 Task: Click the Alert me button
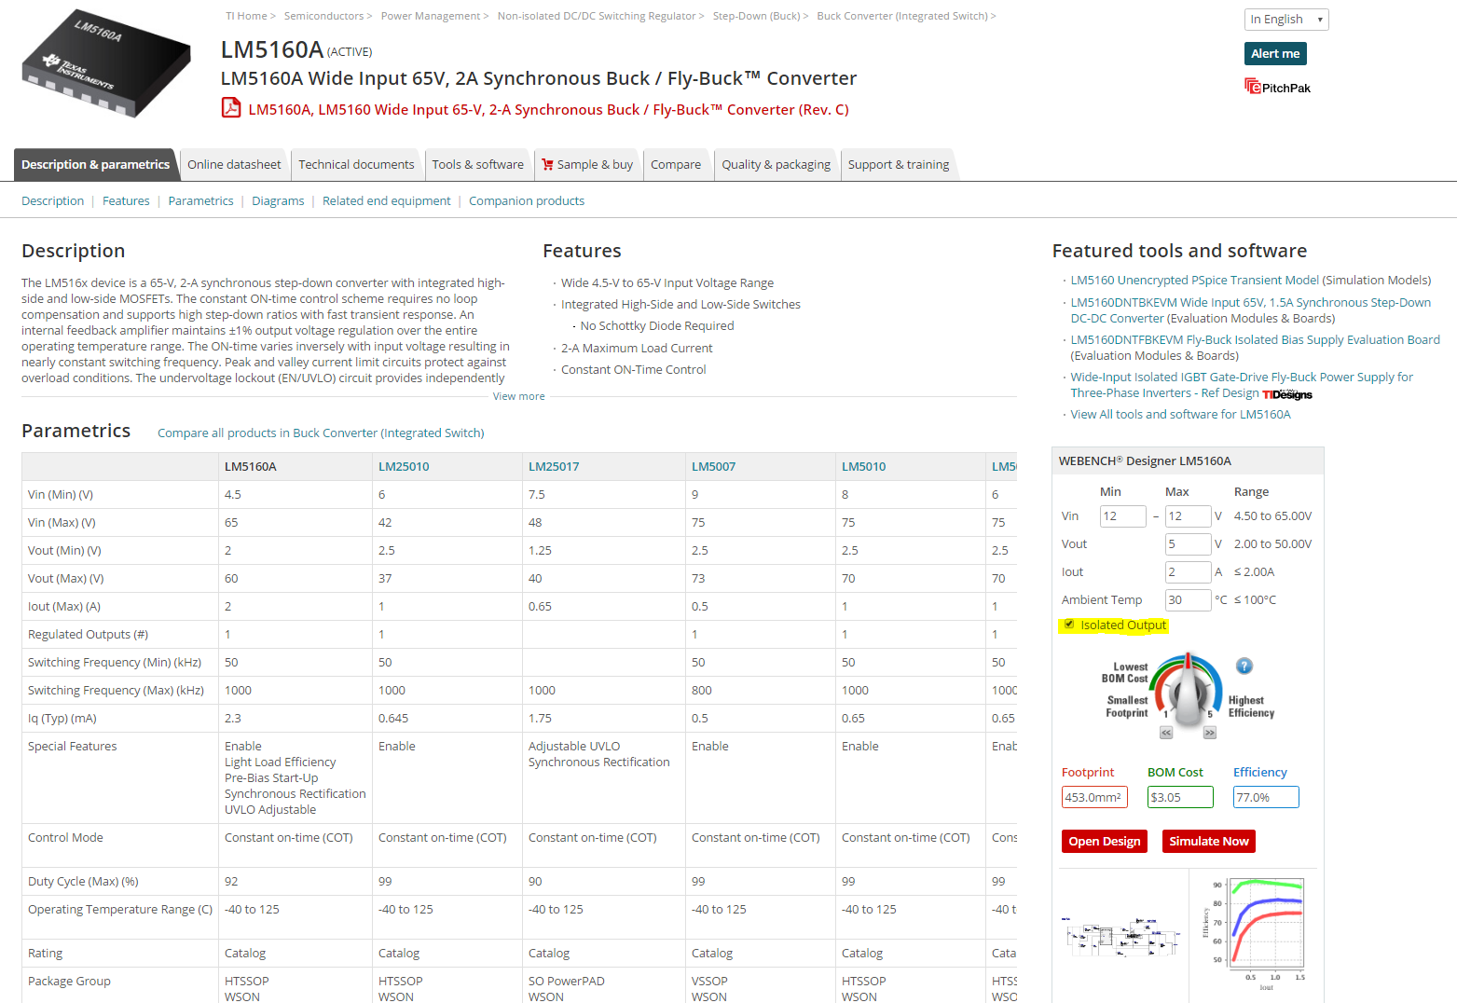pos(1275,53)
